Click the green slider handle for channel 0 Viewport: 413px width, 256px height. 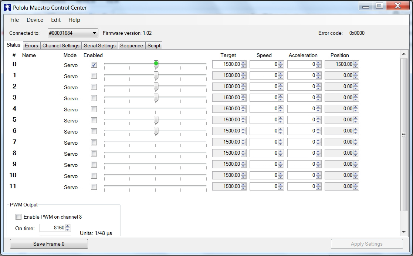tap(156, 64)
